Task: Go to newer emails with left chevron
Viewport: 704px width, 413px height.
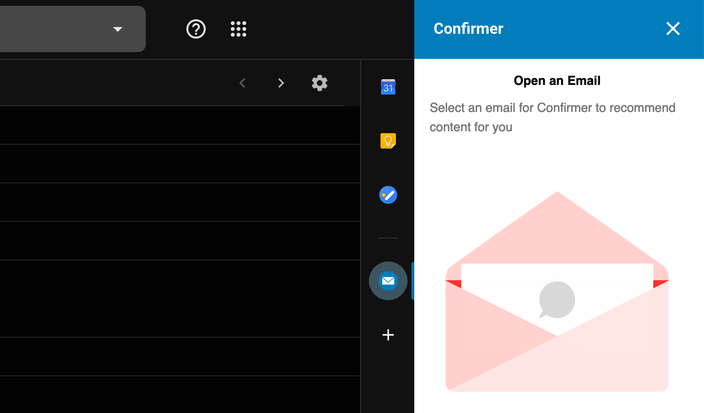Action: pos(242,83)
